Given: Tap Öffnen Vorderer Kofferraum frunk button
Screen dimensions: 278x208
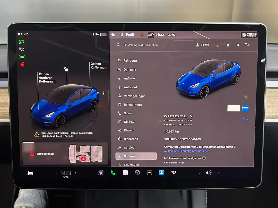Looking at the screenshot, I should (47, 78).
